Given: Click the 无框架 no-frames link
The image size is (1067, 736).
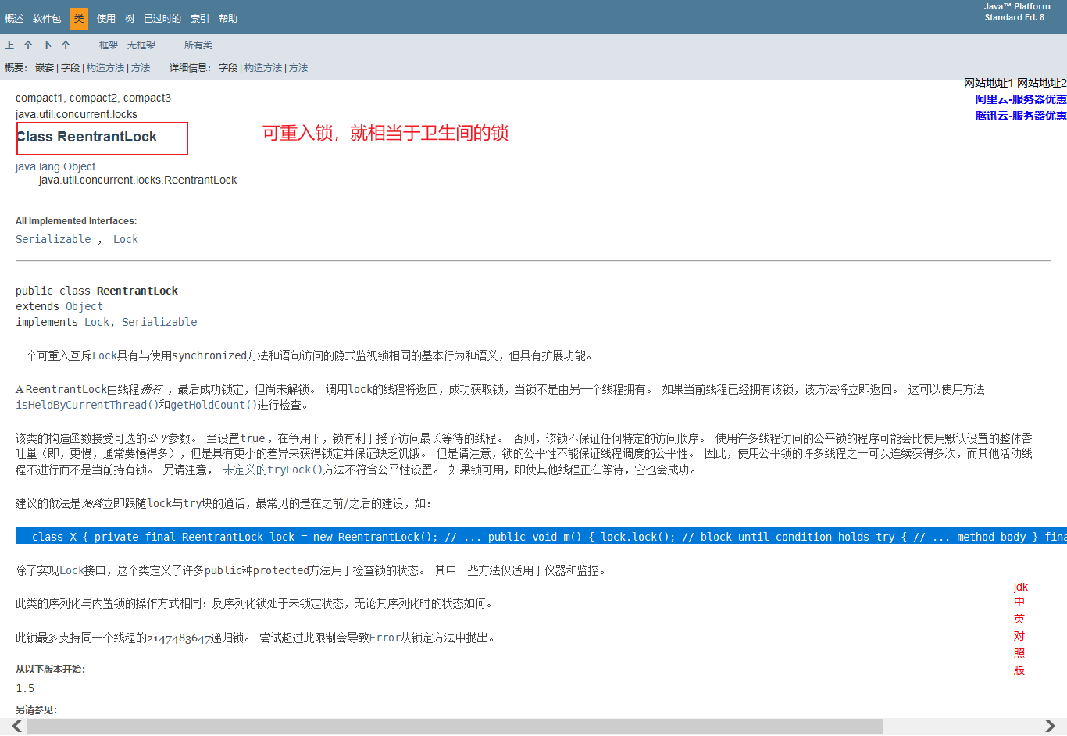Looking at the screenshot, I should point(141,45).
